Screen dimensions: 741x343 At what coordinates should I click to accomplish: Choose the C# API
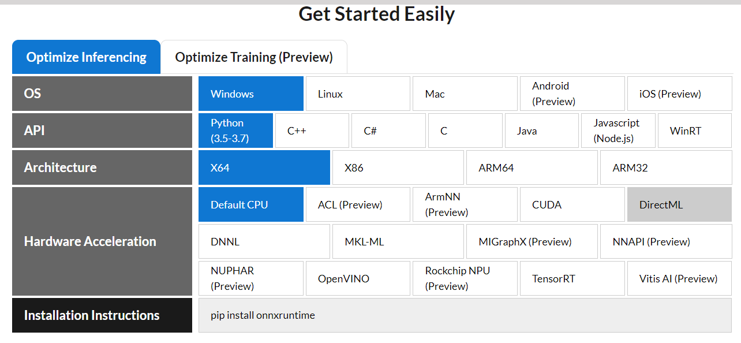388,130
